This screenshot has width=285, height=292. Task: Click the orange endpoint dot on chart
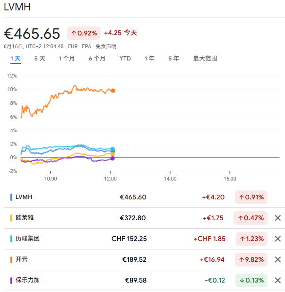[113, 91]
